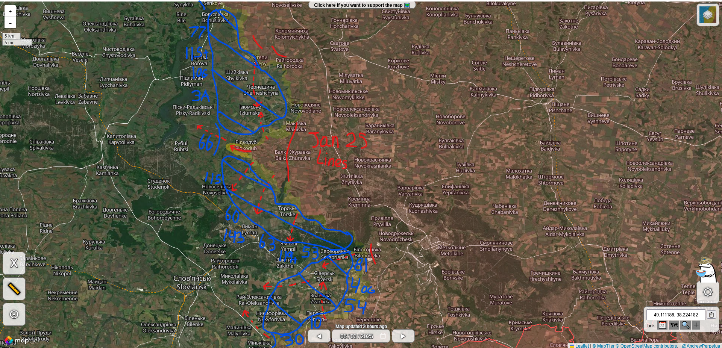
Task: Click the MapTiler logo
Action: [22, 340]
